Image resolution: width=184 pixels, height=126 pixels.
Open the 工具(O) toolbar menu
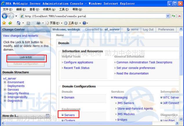(72, 23)
